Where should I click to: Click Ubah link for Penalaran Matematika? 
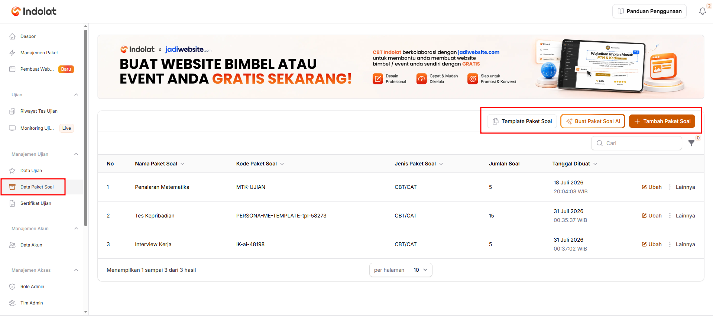click(x=652, y=187)
